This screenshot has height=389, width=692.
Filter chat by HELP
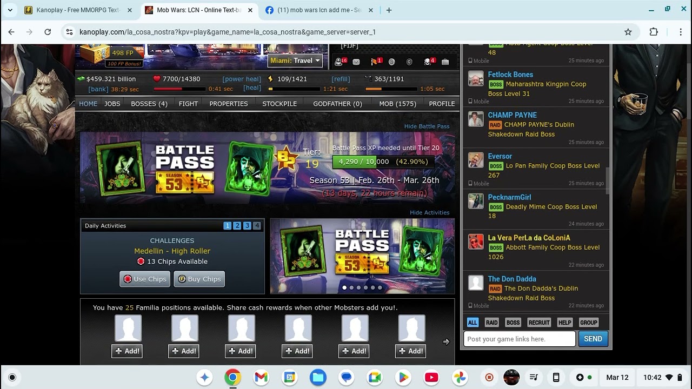point(564,323)
